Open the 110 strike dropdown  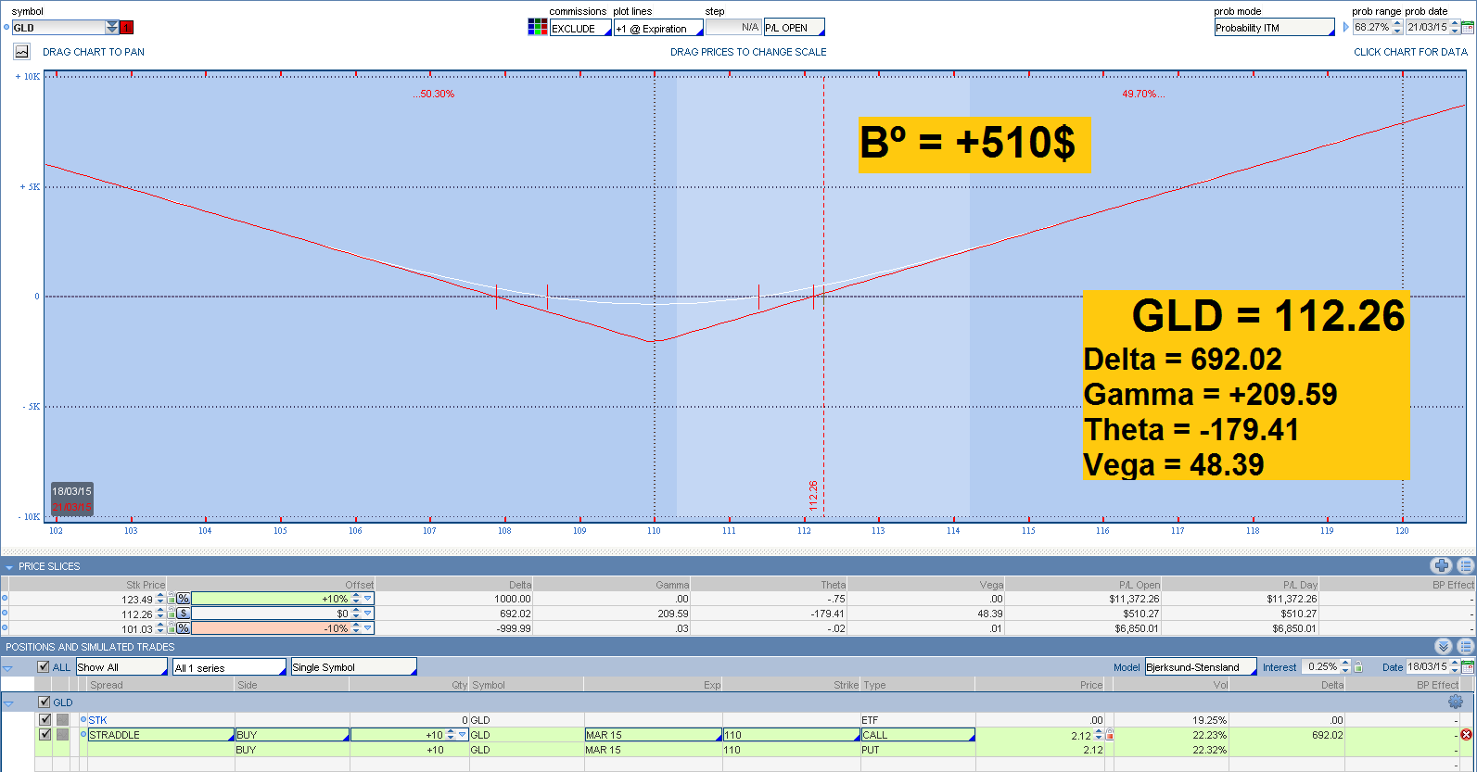793,735
